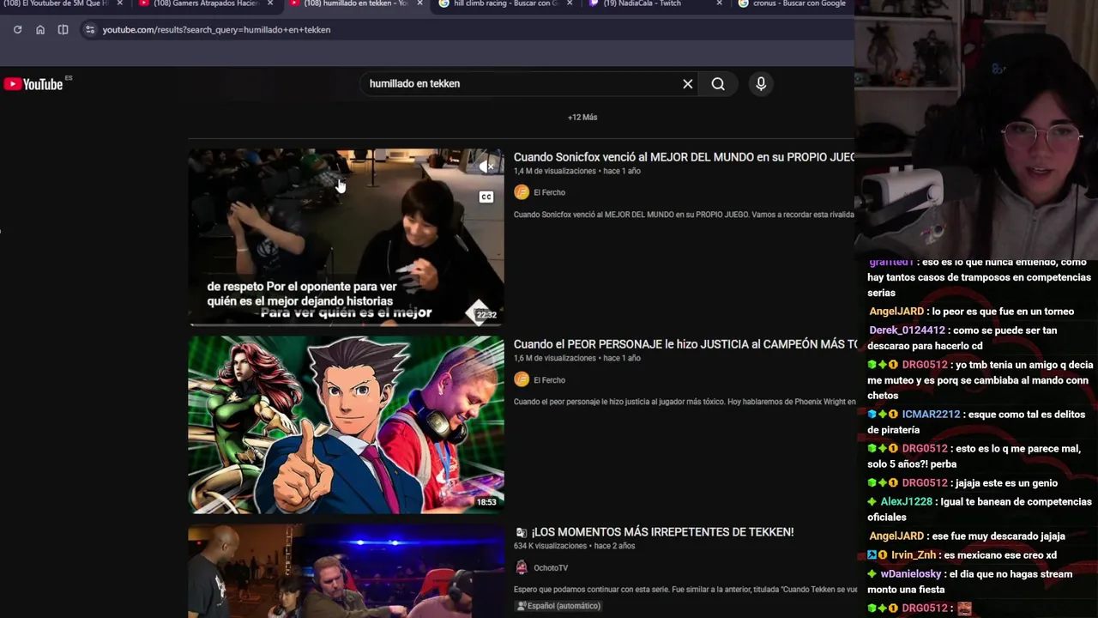Open the split view icon in toolbar
This screenshot has height=618, width=1098.
(63, 29)
